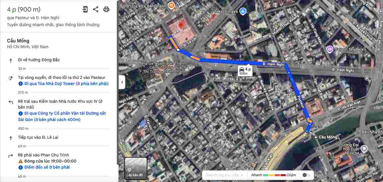Open link Đi qua Tòa Nhà Doji Tower

[66, 84]
